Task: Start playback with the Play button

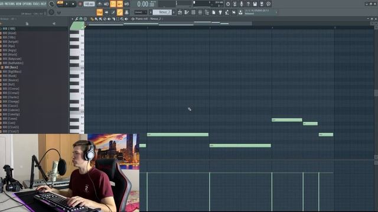Action: (x=67, y=4)
